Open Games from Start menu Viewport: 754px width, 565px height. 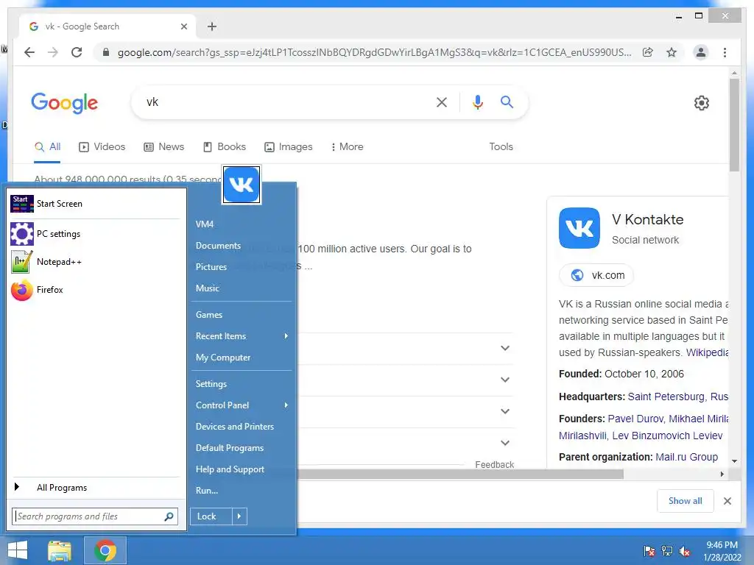242,315
